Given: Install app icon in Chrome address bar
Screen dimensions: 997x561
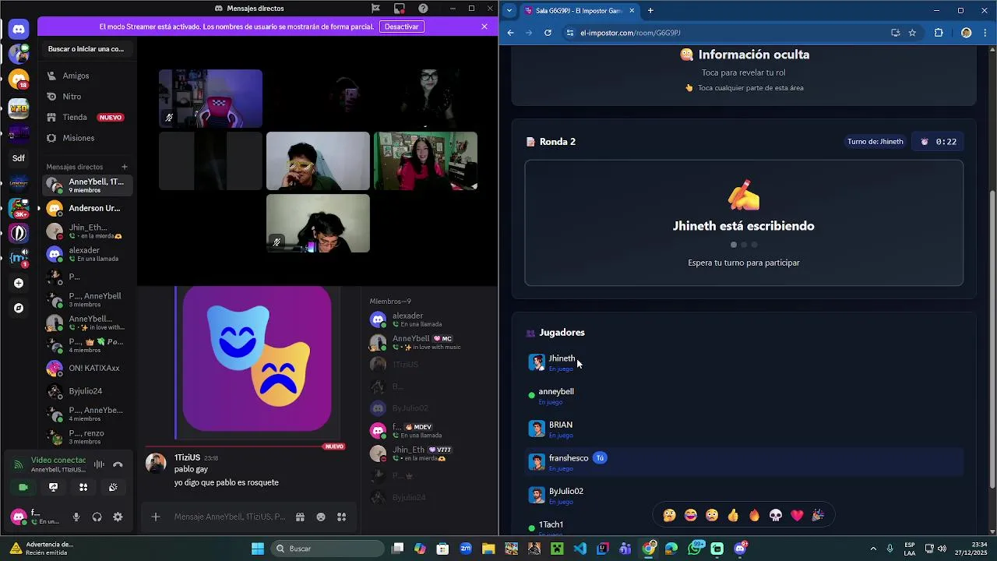Looking at the screenshot, I should [895, 33].
